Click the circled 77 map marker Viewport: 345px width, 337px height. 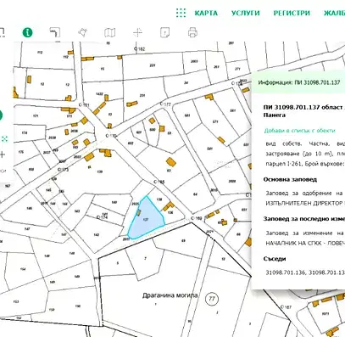click(x=211, y=299)
